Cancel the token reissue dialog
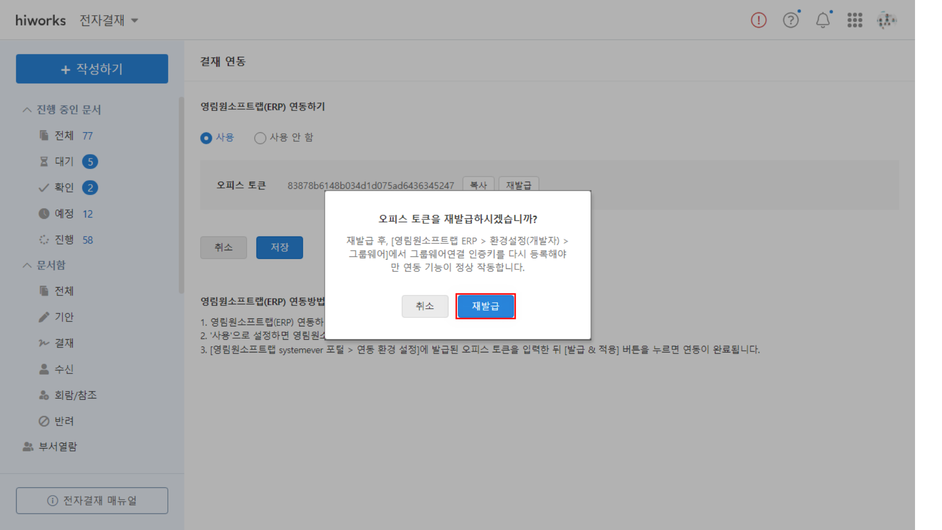The width and height of the screenshot is (942, 530). point(425,306)
